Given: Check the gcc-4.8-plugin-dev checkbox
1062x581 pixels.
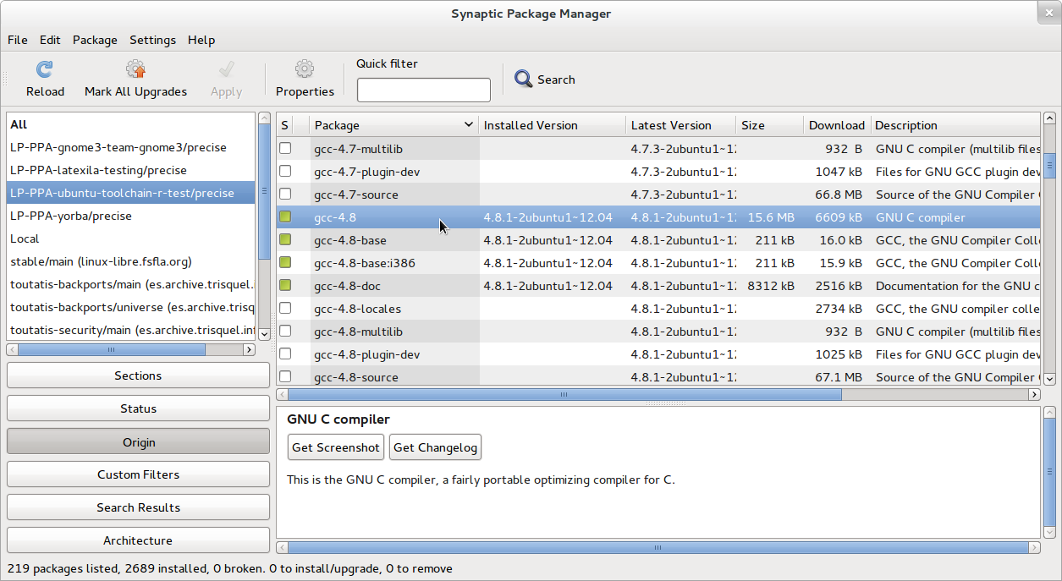Looking at the screenshot, I should [285, 354].
